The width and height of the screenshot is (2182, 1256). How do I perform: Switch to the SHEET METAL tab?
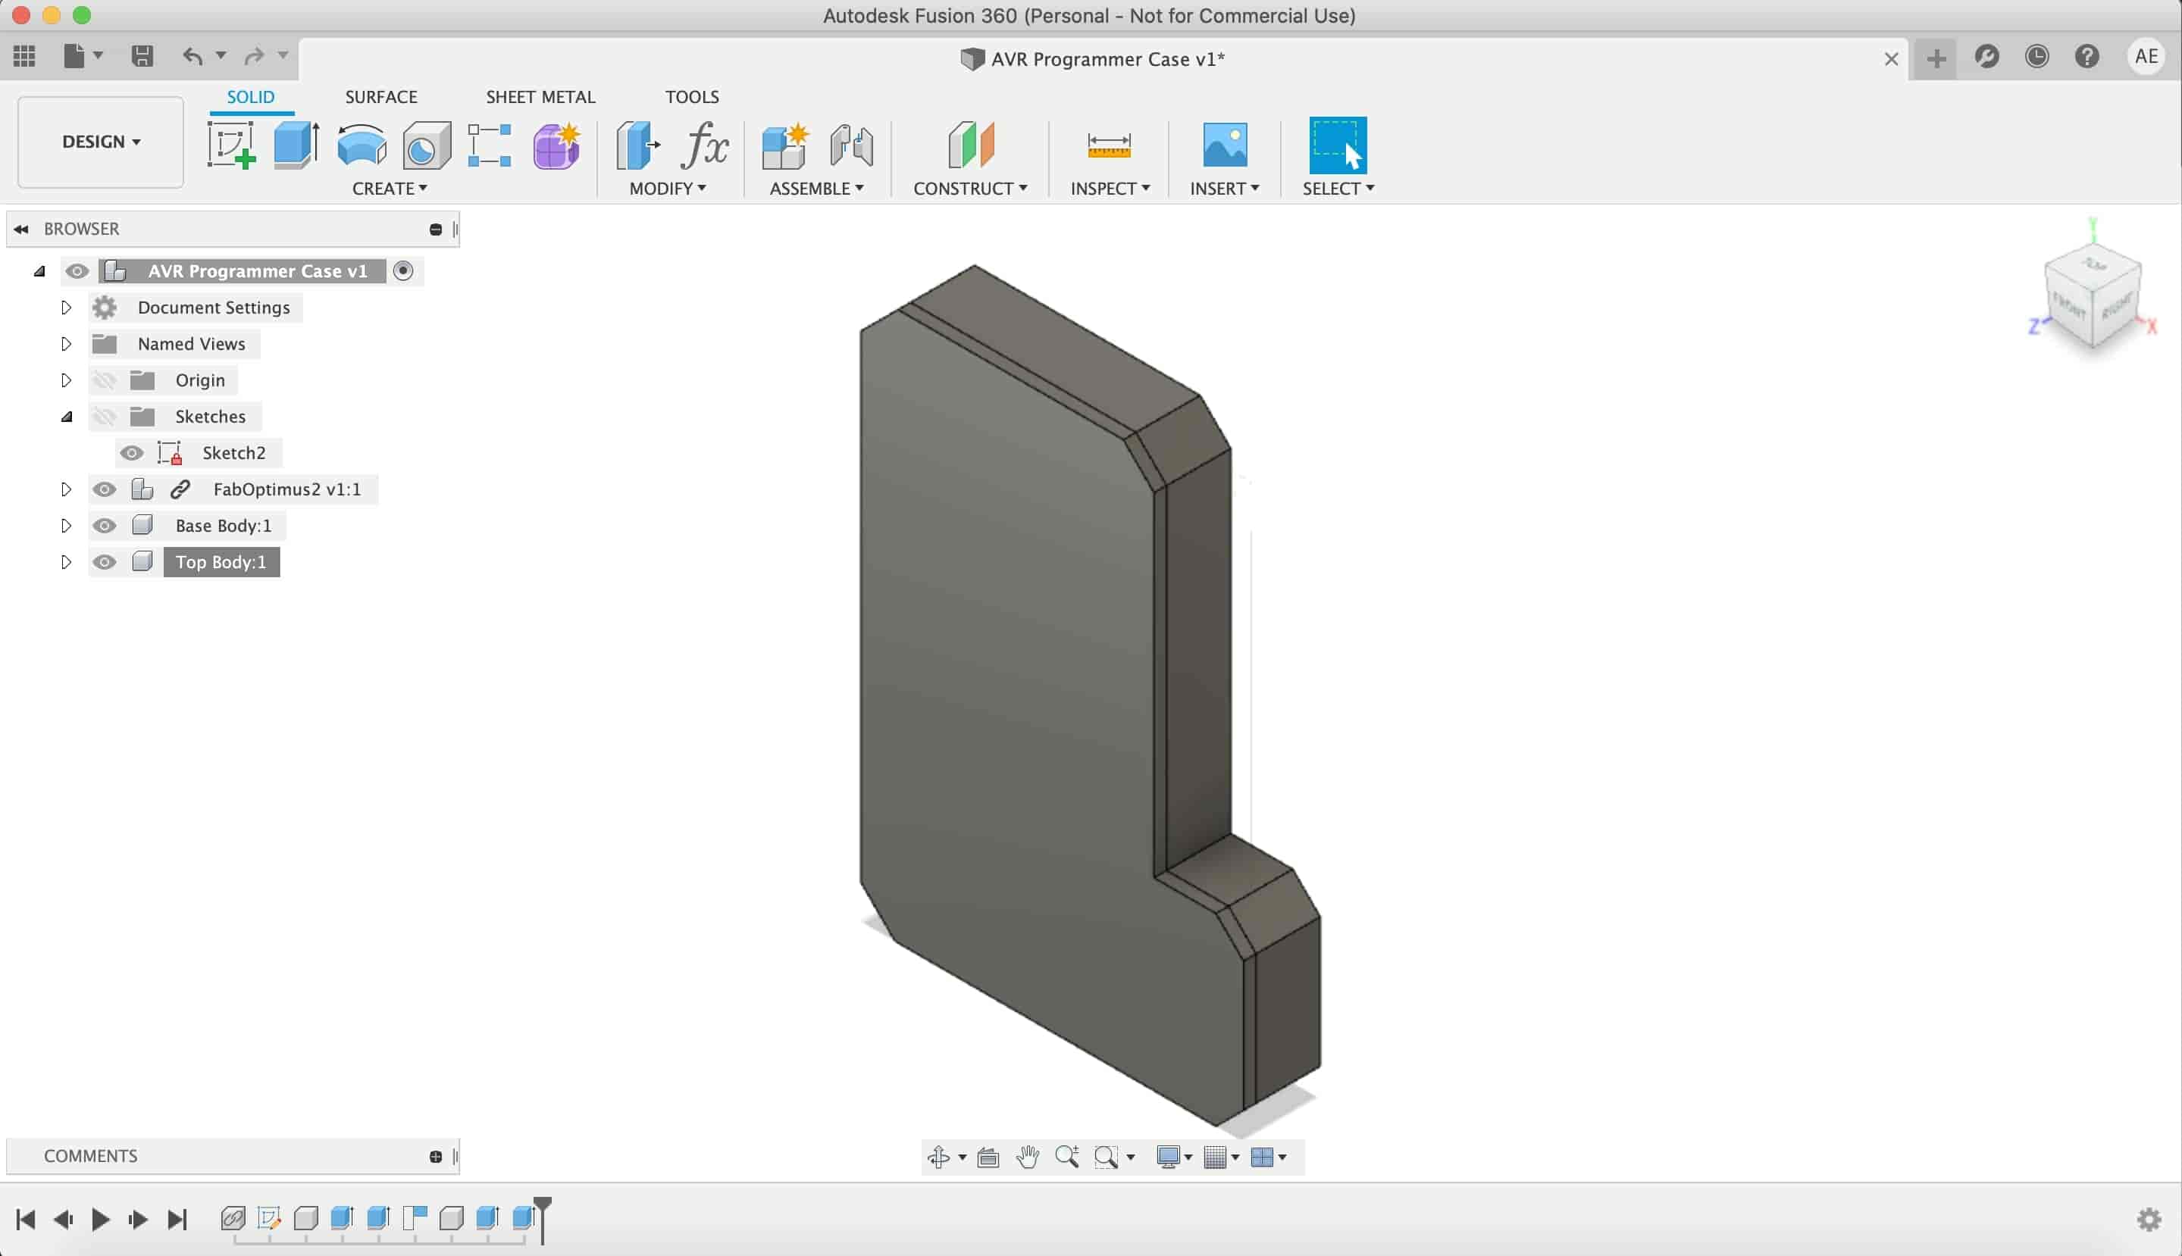[x=540, y=97]
